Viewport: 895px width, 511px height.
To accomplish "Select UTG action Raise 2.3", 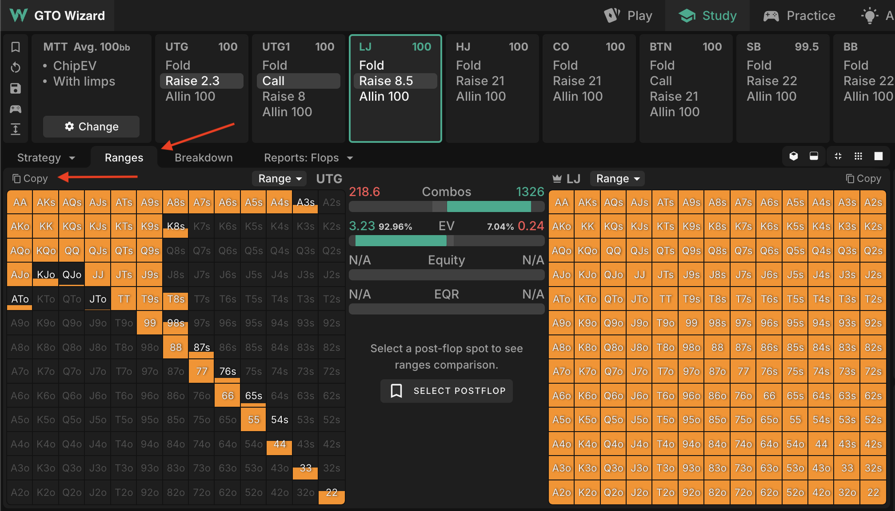I will 201,81.
